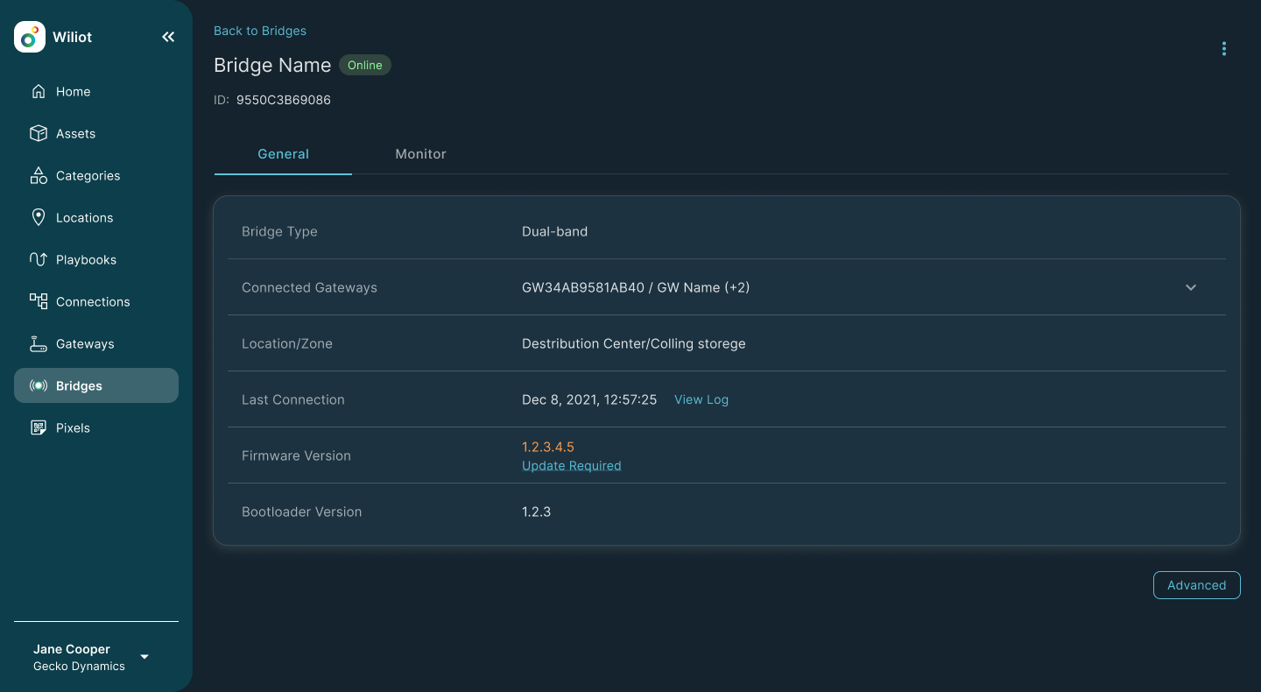The height and width of the screenshot is (692, 1261).
Task: Navigate to Locations
Action: 96,217
